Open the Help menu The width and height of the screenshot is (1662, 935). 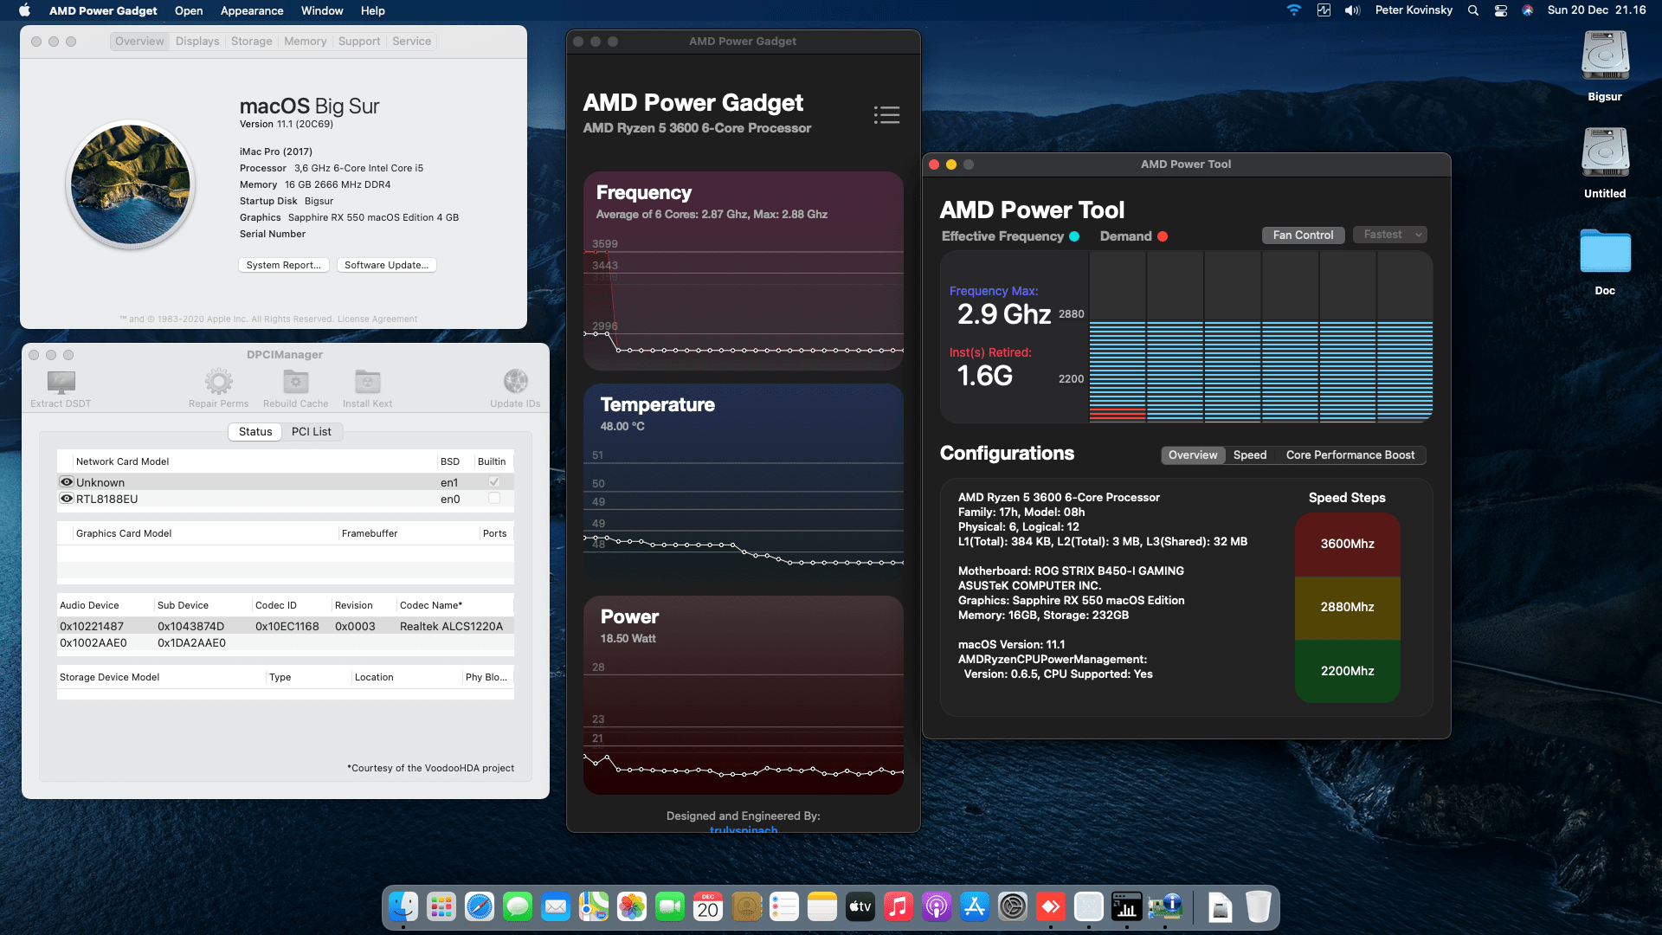[373, 10]
